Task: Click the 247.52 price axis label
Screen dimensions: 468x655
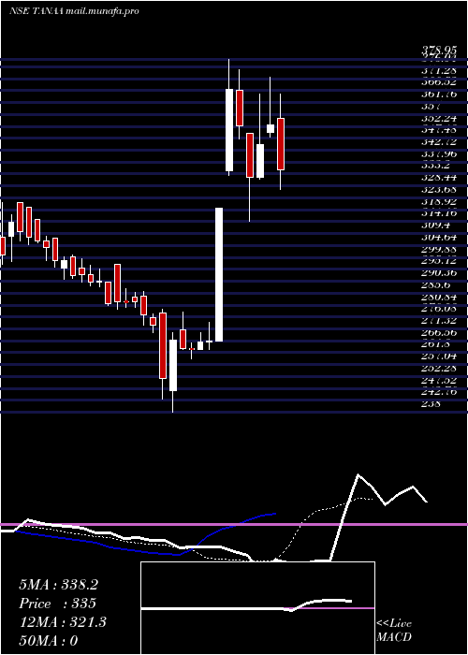Action: 439,380
